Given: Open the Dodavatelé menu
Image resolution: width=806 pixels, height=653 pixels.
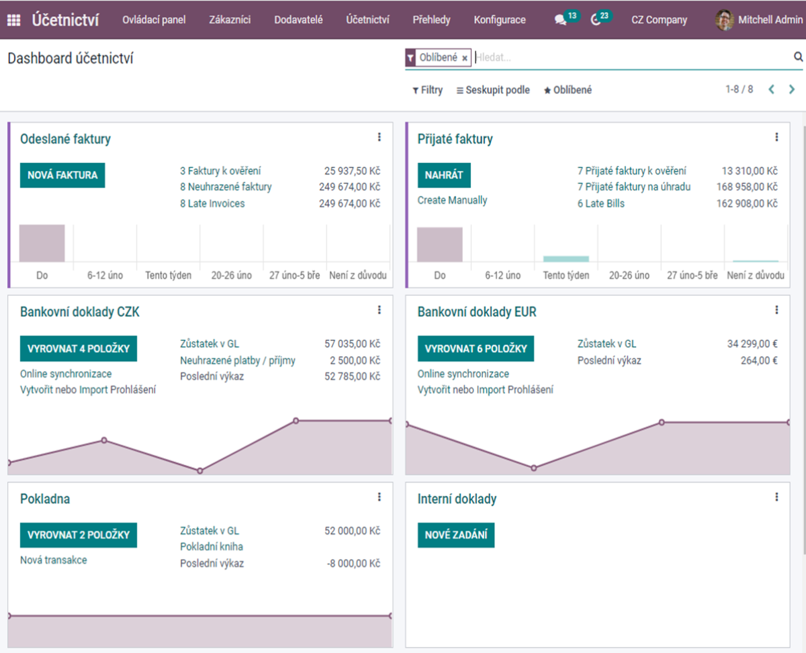Looking at the screenshot, I should [298, 20].
